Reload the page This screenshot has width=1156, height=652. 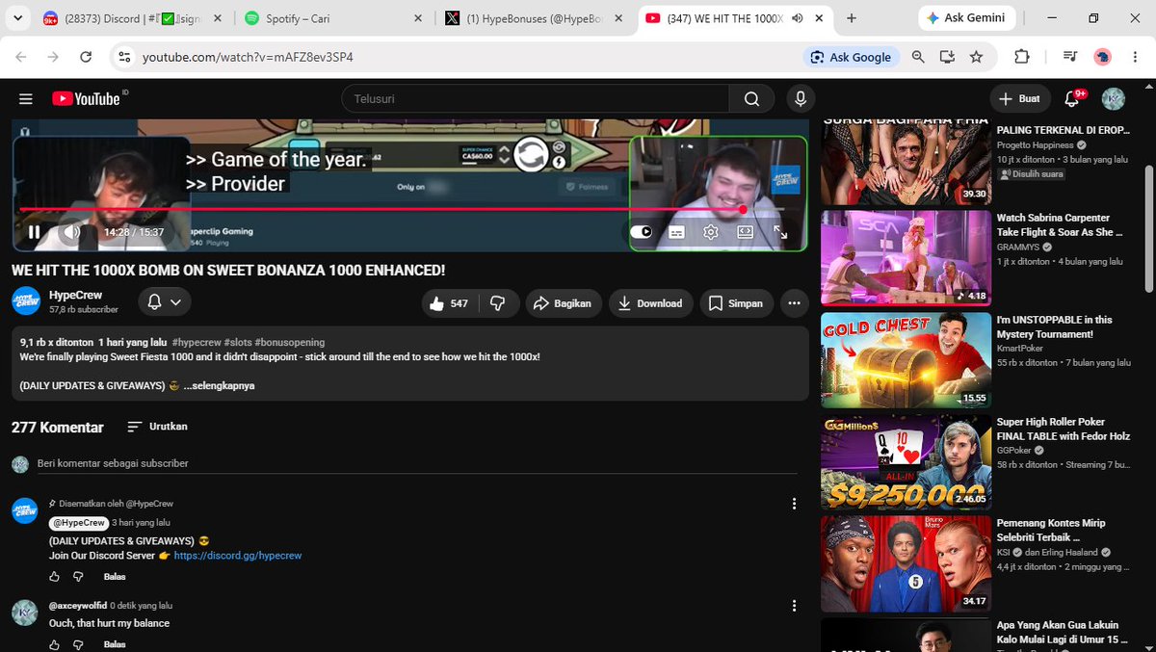86,57
